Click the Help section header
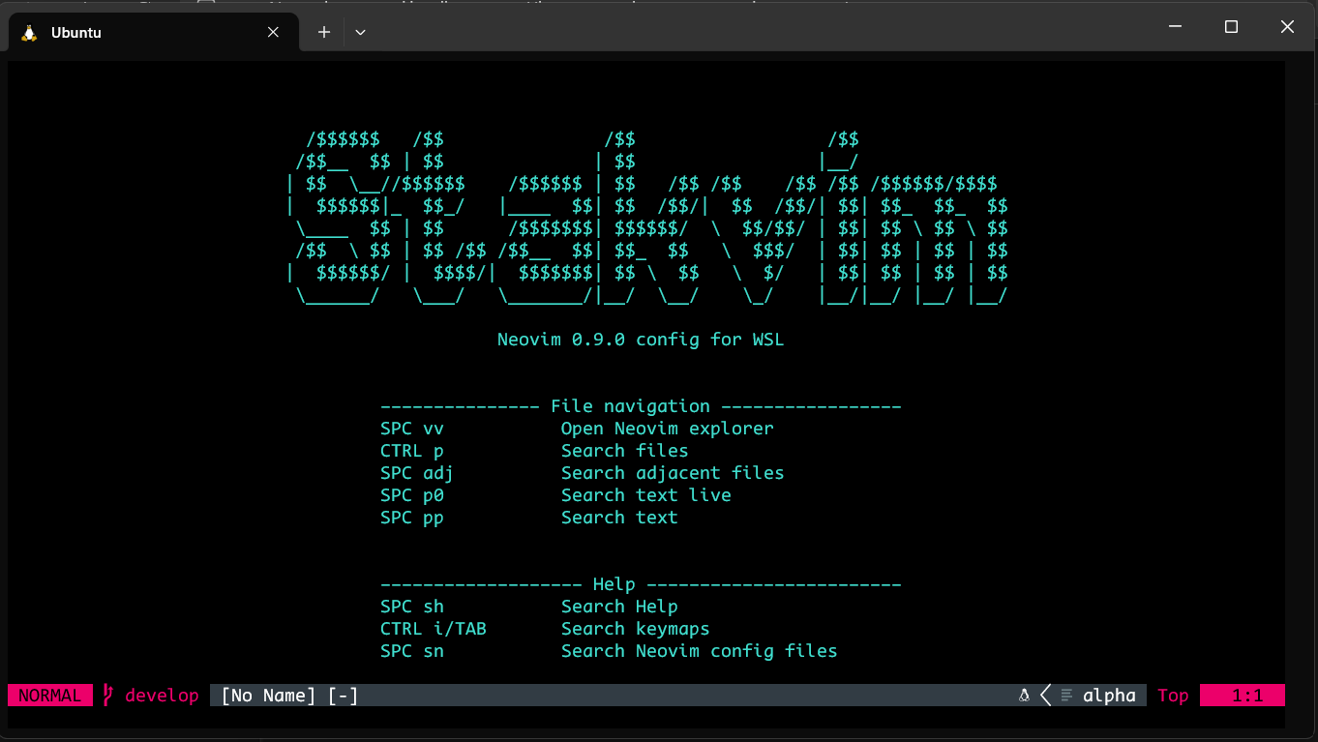 point(641,583)
